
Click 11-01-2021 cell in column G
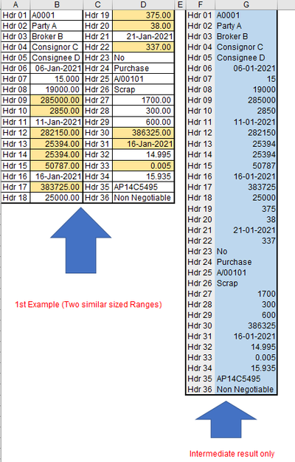[246, 122]
